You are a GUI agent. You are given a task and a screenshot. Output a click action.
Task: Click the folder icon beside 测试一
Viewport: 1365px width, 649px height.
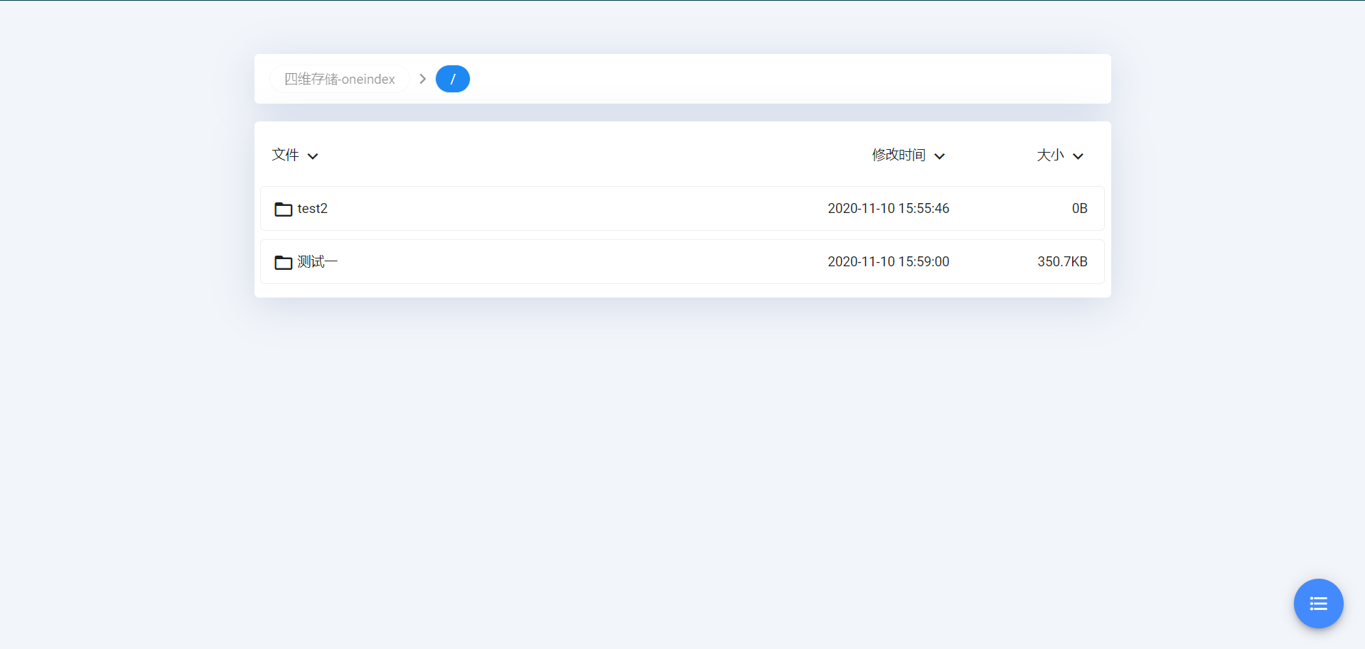[x=284, y=262]
